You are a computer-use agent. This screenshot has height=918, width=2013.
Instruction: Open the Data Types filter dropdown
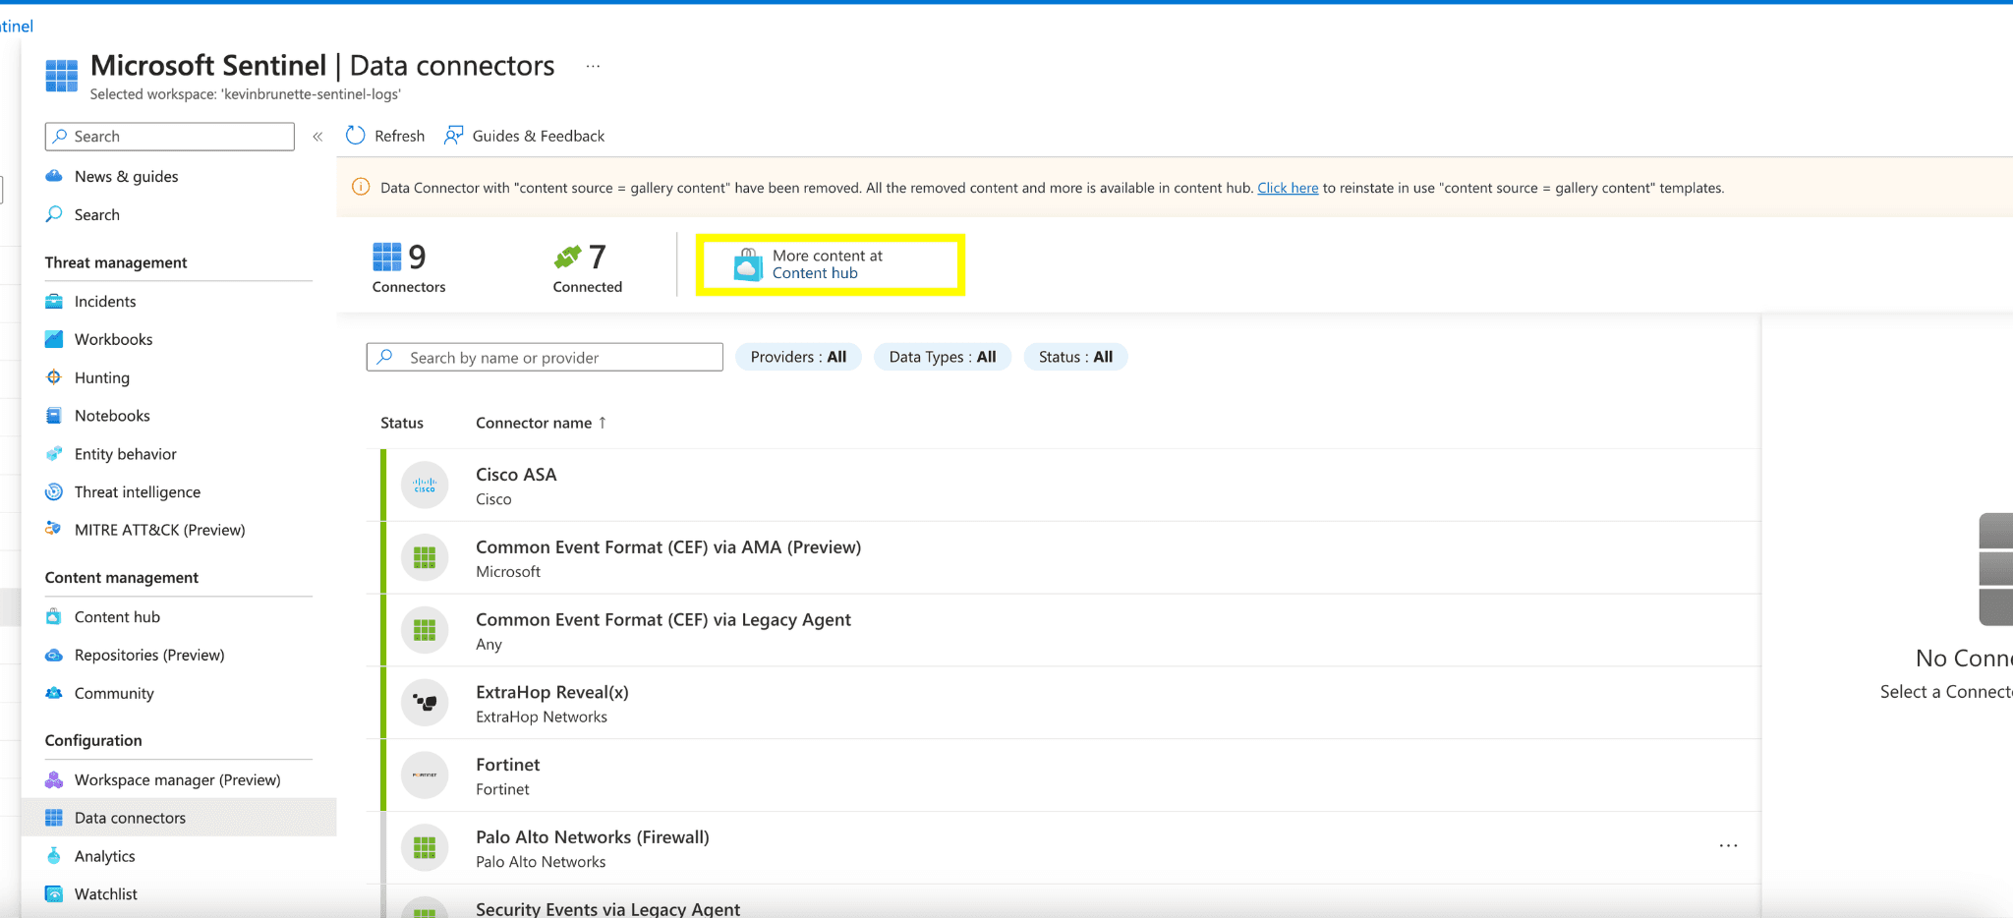(x=942, y=357)
